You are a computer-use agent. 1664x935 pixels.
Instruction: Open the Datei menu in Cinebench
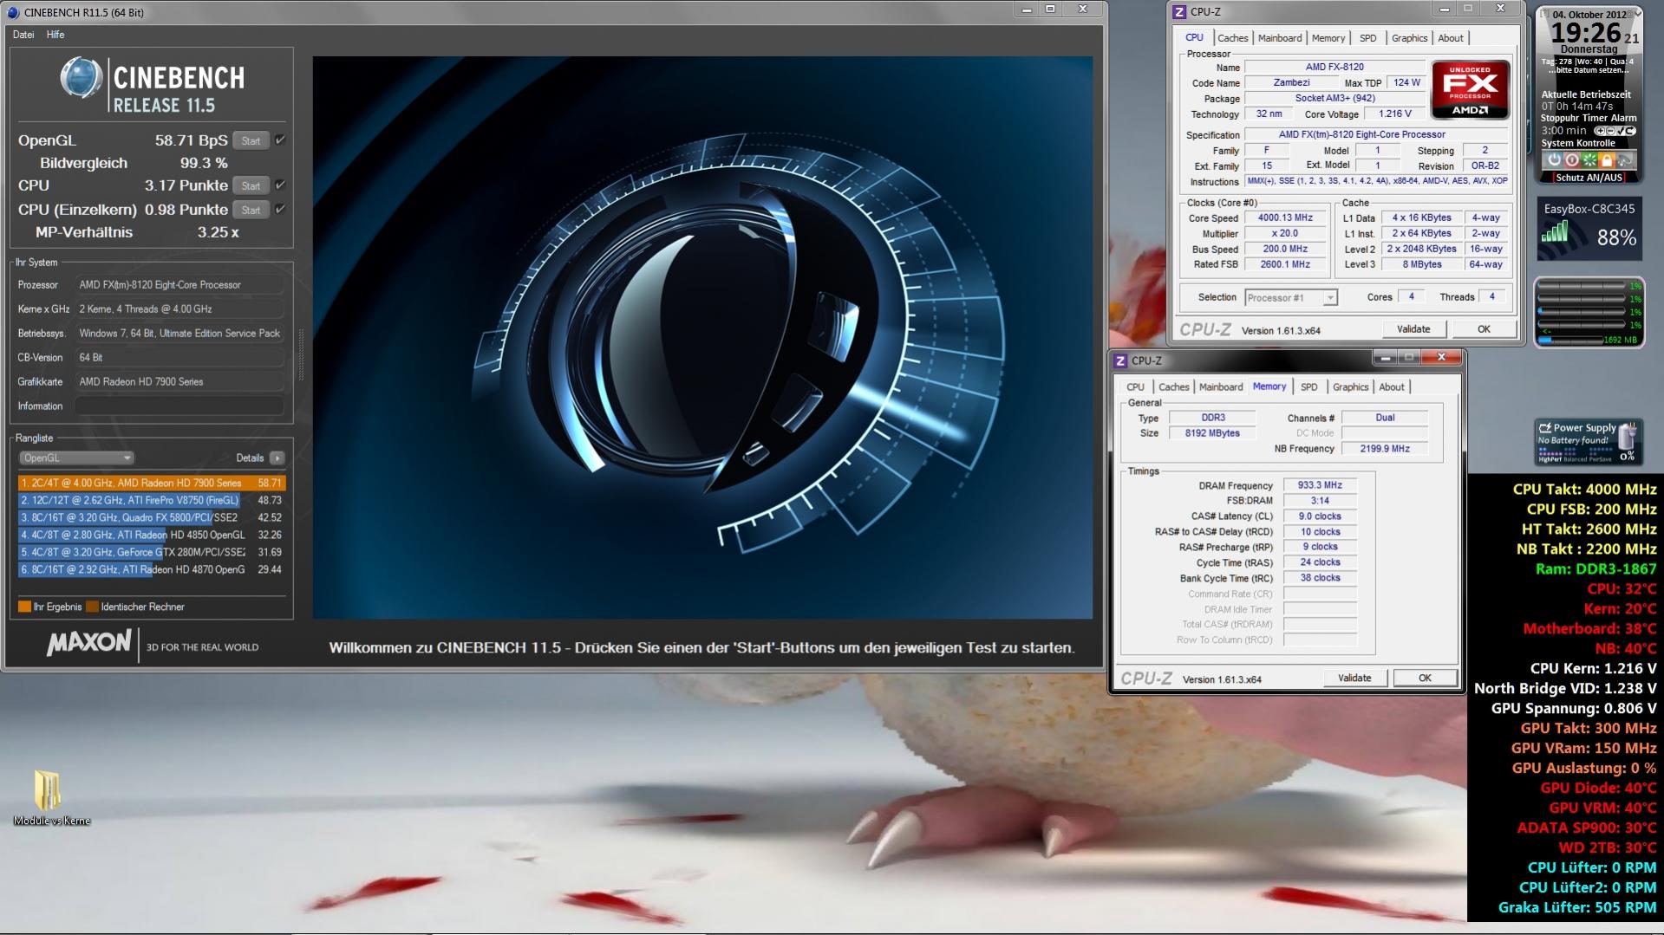click(x=23, y=35)
